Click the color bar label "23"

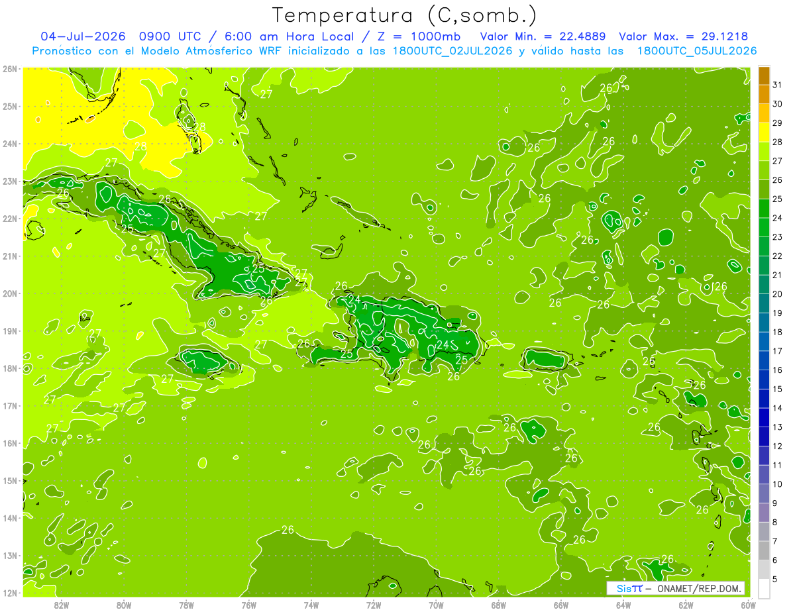tap(778, 237)
